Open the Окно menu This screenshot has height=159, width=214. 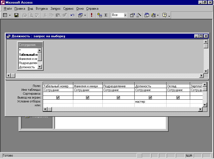(80, 9)
